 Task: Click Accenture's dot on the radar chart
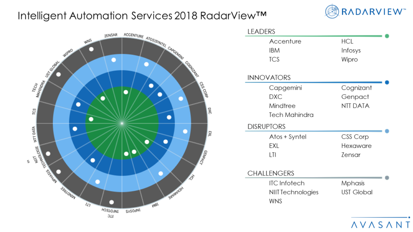coord(126,91)
